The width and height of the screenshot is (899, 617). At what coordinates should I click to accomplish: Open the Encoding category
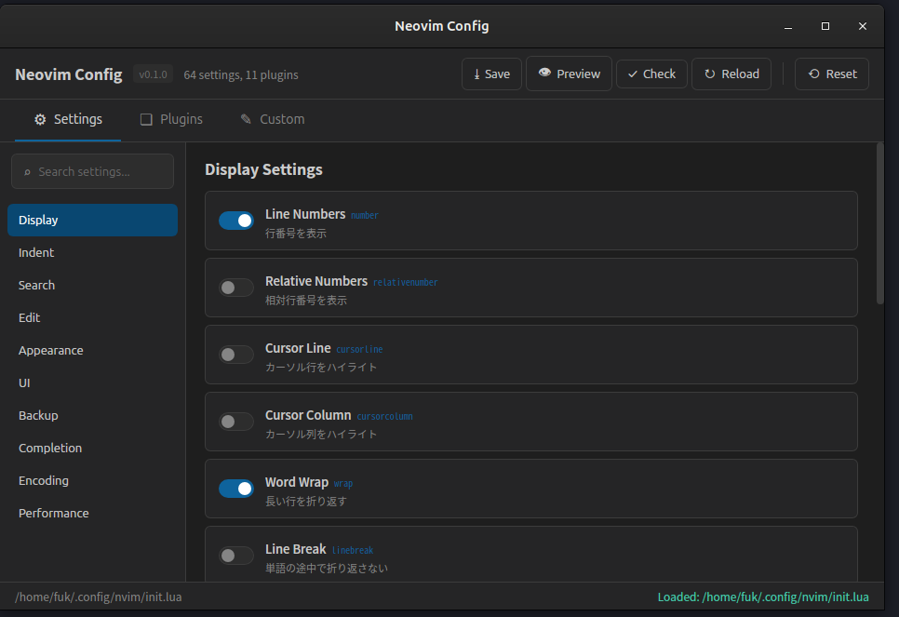pos(92,480)
